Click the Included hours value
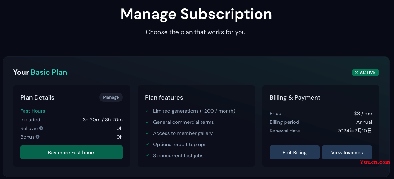 click(103, 120)
